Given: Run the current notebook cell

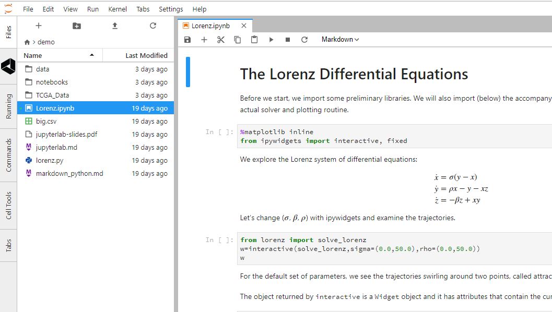Looking at the screenshot, I should pyautogui.click(x=271, y=39).
